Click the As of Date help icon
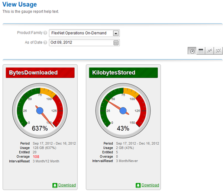This screenshot has height=192, width=223. [45, 42]
